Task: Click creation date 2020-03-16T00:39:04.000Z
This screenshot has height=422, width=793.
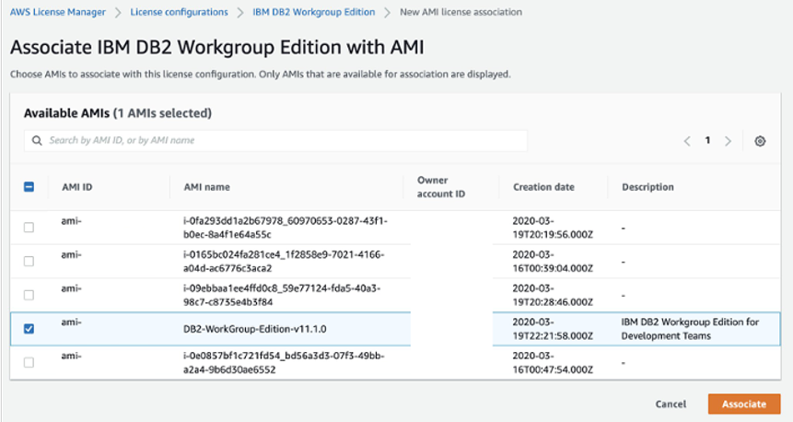Action: 553,261
